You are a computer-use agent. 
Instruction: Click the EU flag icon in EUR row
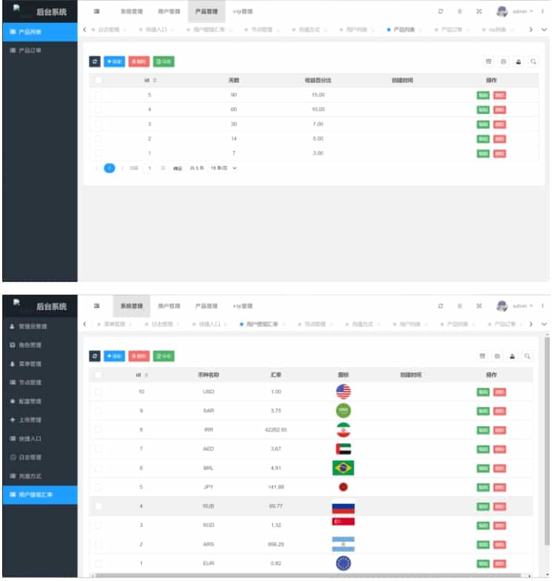click(343, 563)
